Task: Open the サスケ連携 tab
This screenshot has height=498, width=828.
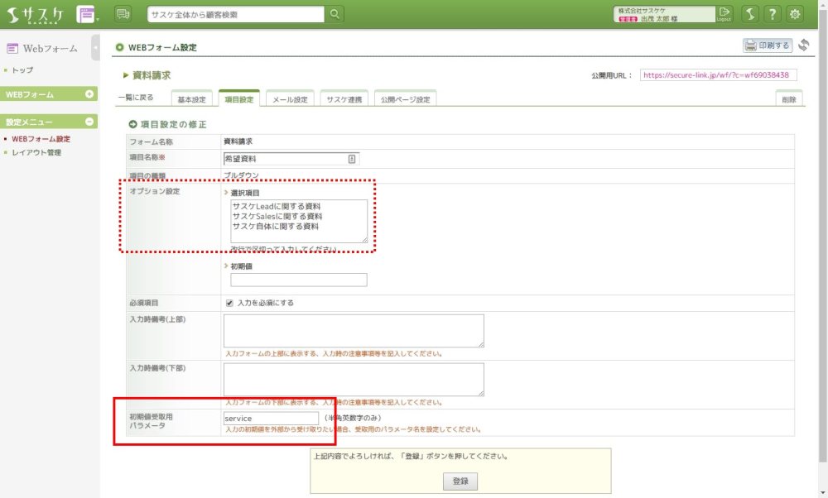Action: [x=344, y=100]
